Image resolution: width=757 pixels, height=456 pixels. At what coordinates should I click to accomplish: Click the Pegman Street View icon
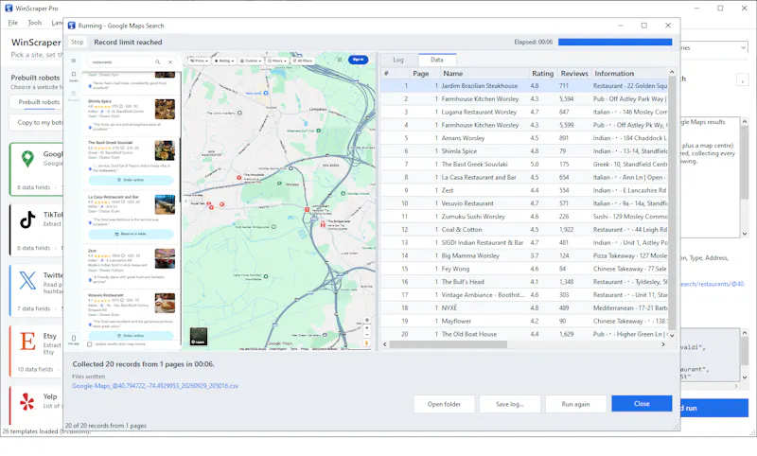point(367,343)
